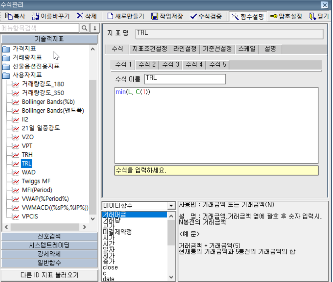Select Twiggs MF indicator
The width and height of the screenshot is (333, 282).
pos(36,181)
